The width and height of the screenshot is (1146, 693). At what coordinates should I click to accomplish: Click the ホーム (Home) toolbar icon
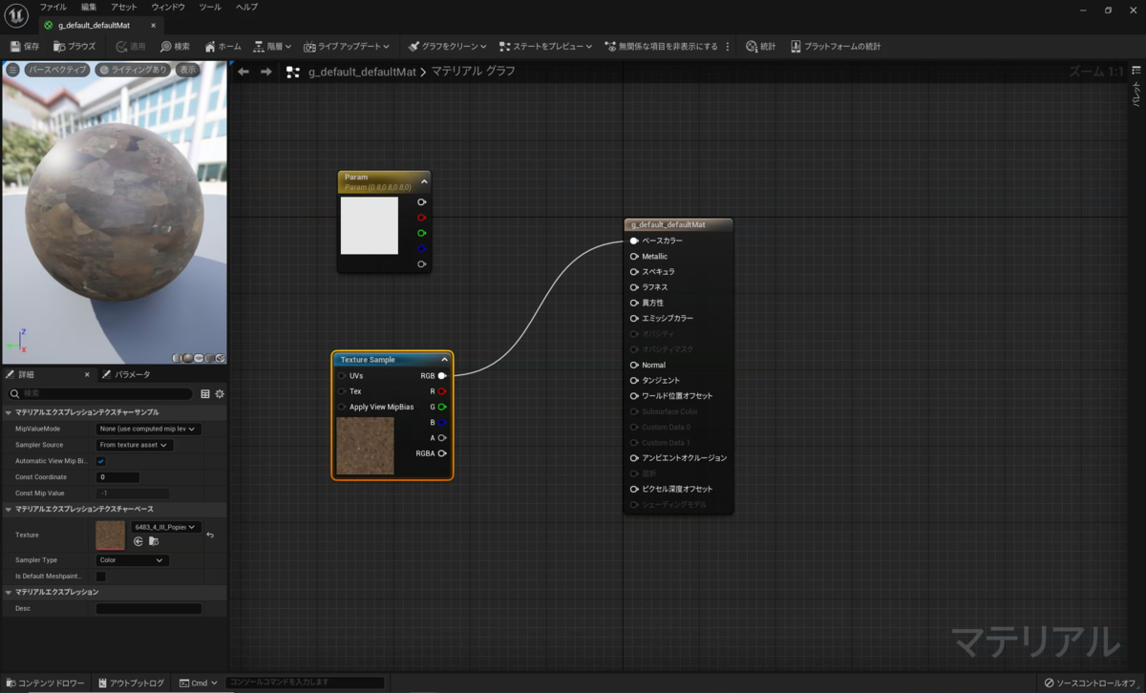click(x=210, y=46)
